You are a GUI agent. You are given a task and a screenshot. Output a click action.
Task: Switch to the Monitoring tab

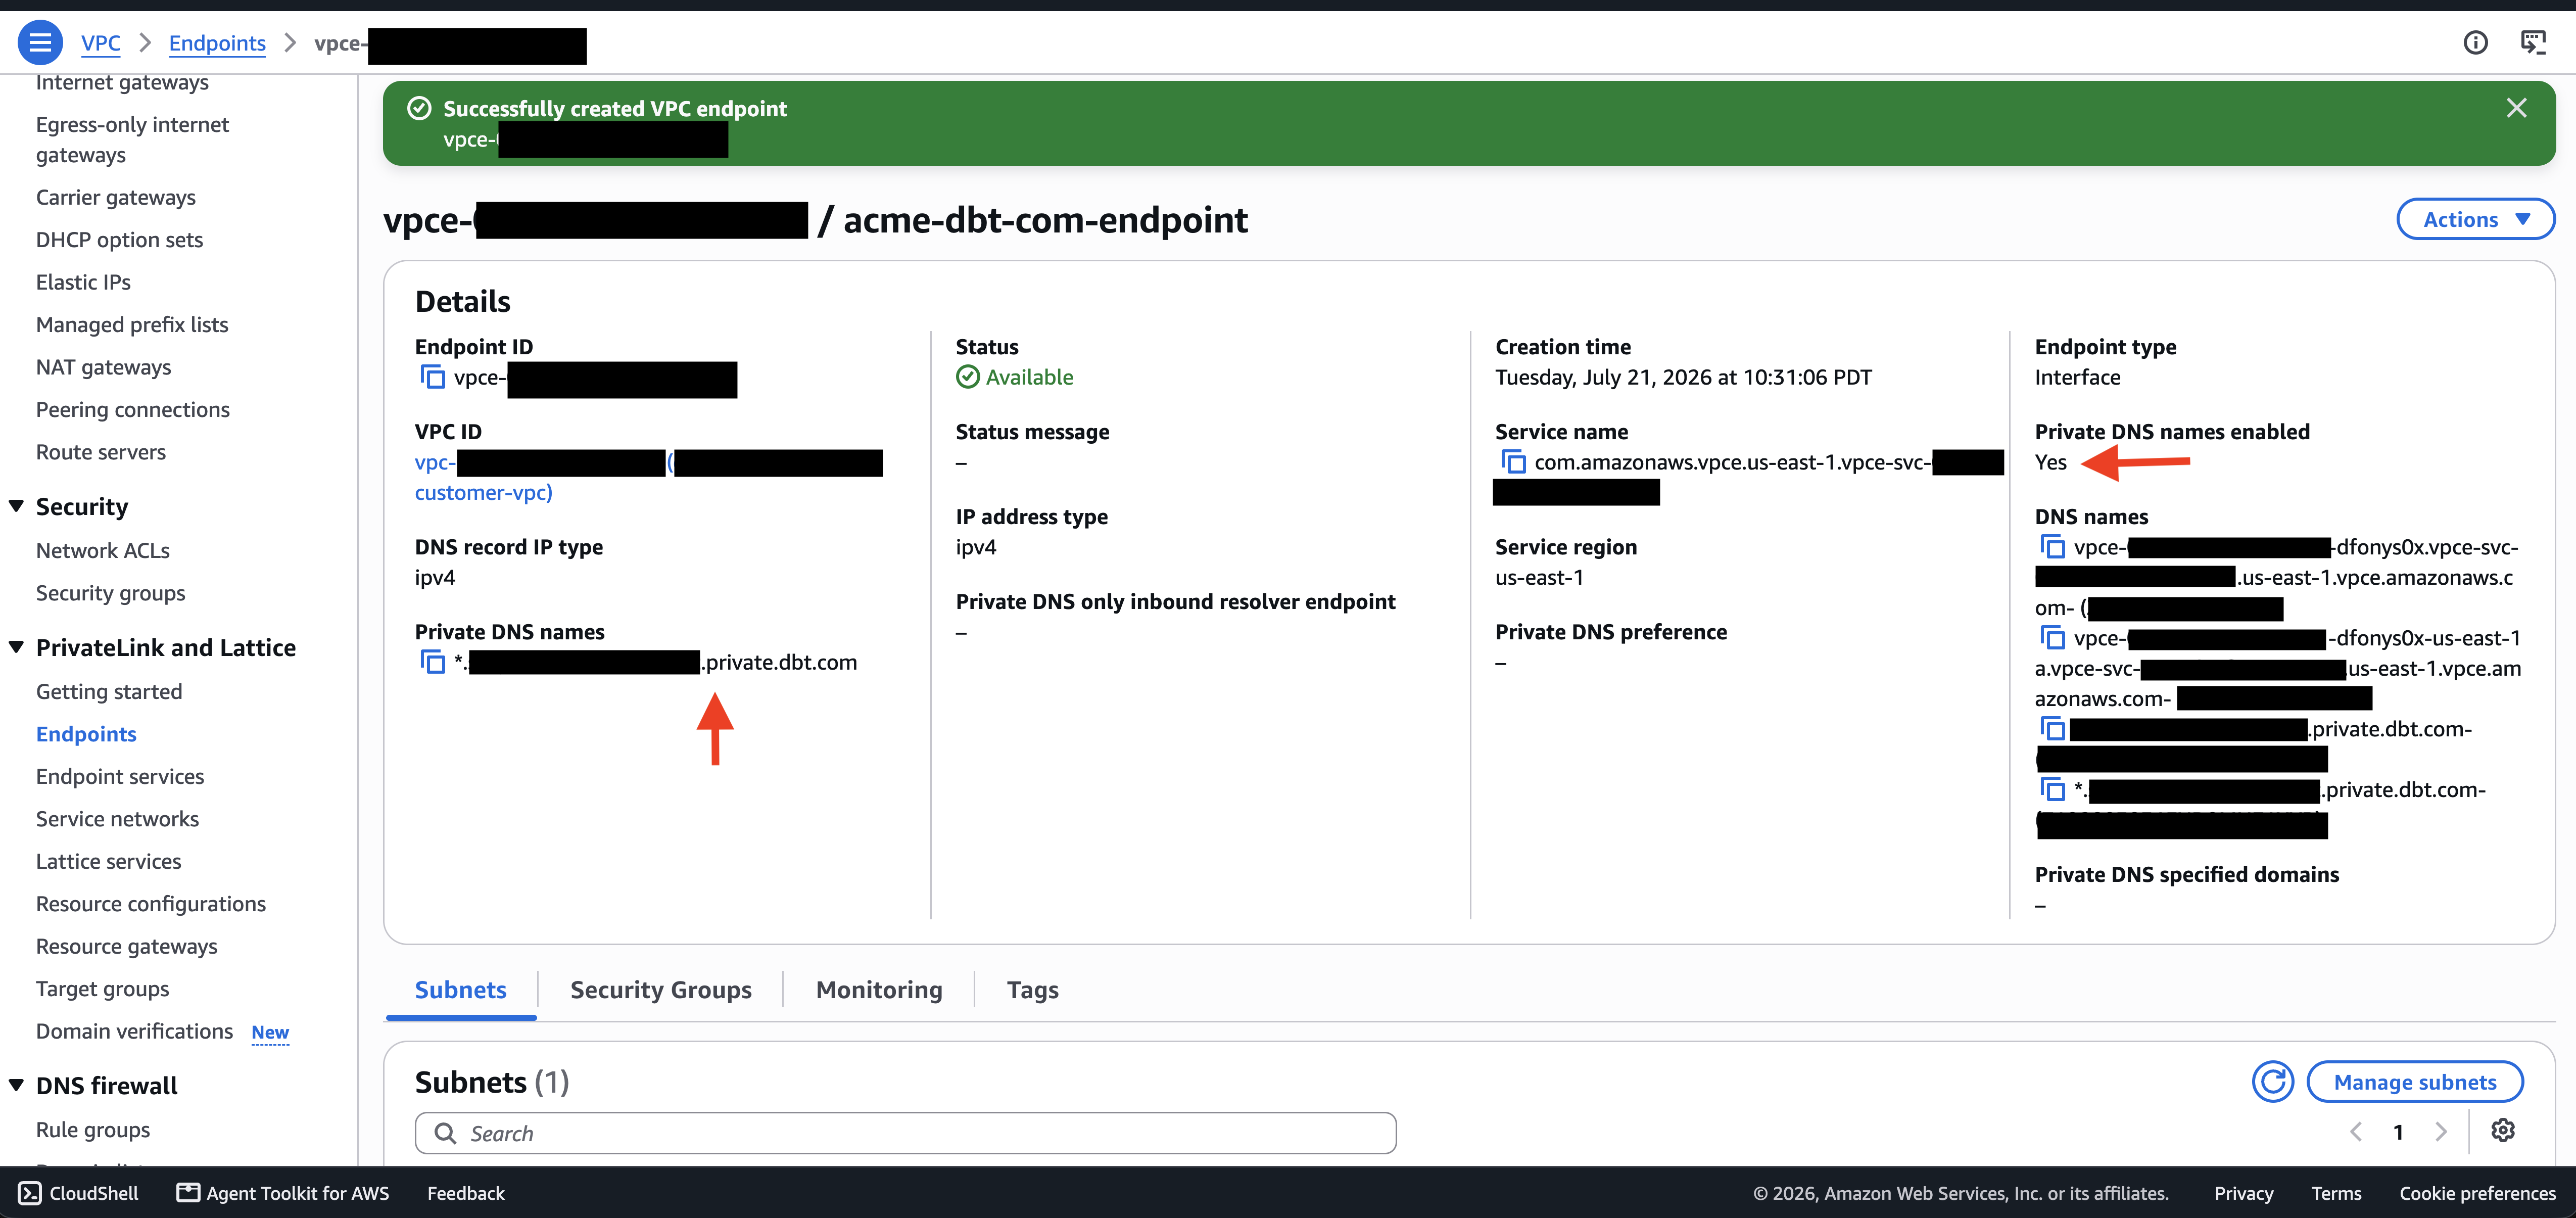[879, 990]
